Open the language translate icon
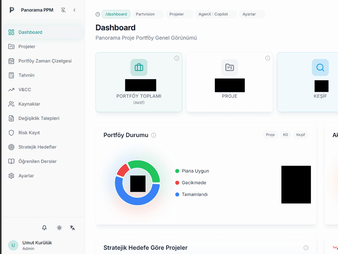338x254 pixels. click(73, 228)
